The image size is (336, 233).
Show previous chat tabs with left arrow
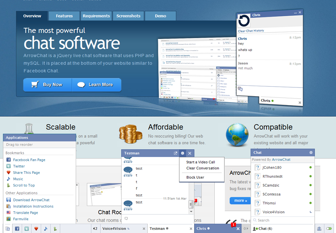click(95, 229)
